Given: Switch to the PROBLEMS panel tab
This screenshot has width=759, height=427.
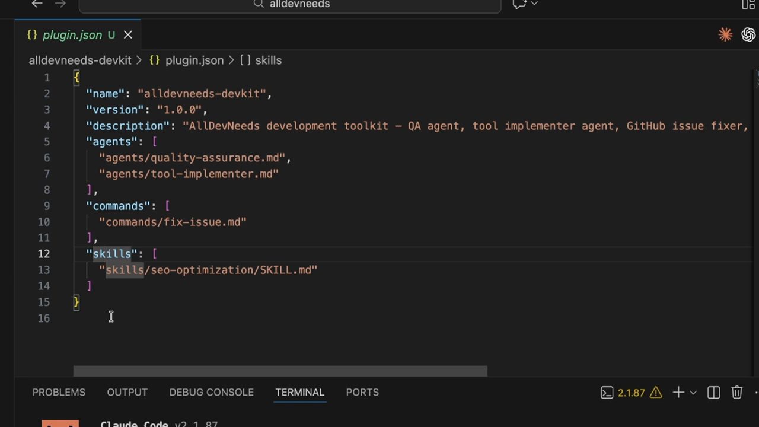Looking at the screenshot, I should tap(59, 393).
